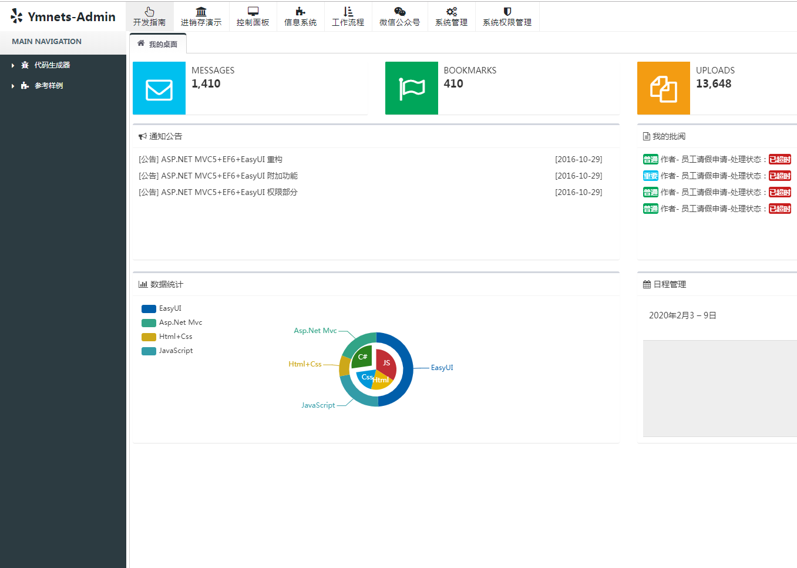
Task: Click the red JS slice in pie chart
Action: tap(386, 362)
